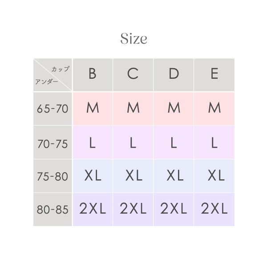Select the B cup column header
The height and width of the screenshot is (267, 267).
tap(93, 75)
